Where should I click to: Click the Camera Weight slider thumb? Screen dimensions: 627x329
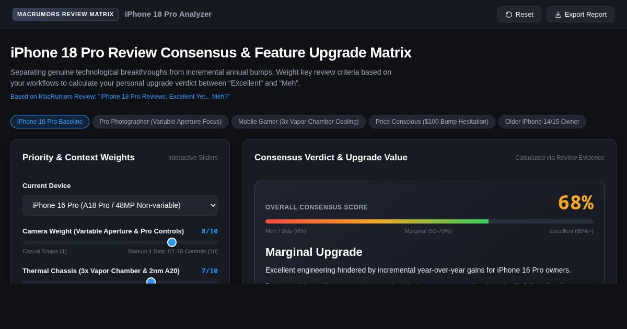point(172,242)
